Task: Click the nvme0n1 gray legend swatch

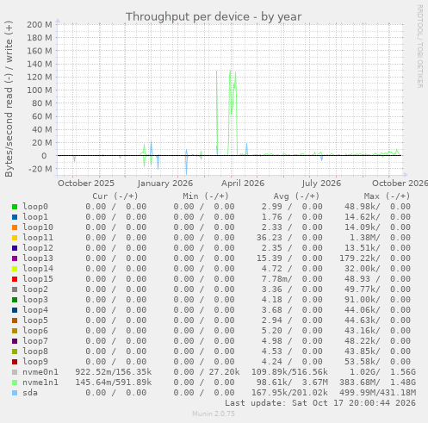Action: point(15,372)
